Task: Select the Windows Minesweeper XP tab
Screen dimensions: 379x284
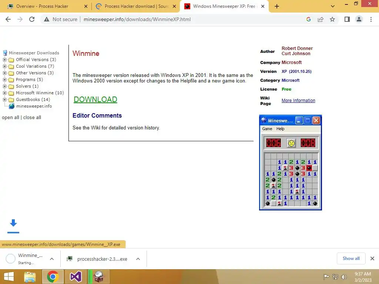Action: (x=224, y=6)
